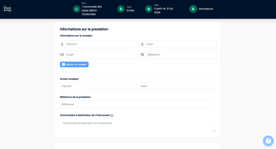Open the help chat bubble
This screenshot has width=276, height=149.
[268, 141]
